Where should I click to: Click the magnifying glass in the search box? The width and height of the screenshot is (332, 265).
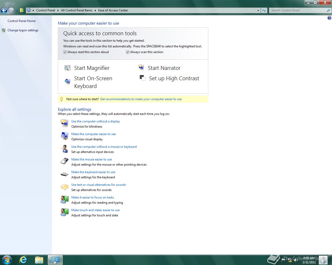(x=328, y=10)
